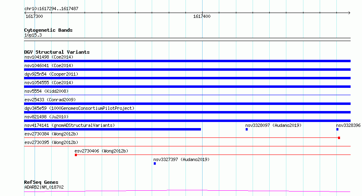Click the ruler's left arrowhead

click(x=25, y=13)
